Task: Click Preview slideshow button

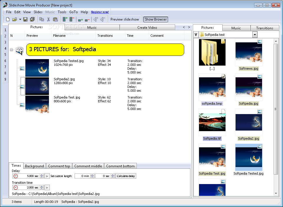Action: tap(125, 19)
